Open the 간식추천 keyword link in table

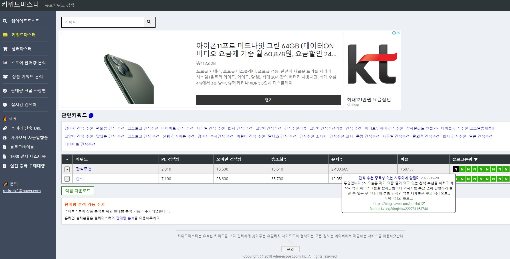84,169
